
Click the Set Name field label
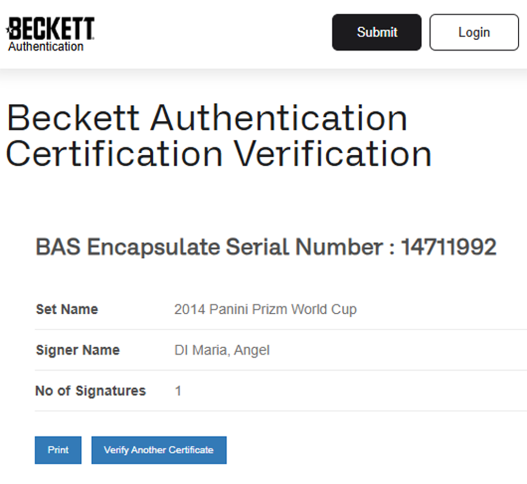(67, 310)
